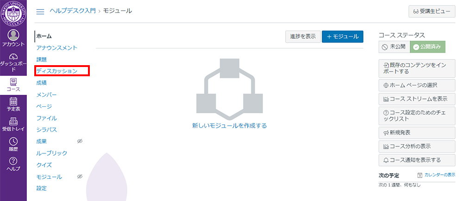Set course status to 未公開
463x201 pixels.
point(394,47)
